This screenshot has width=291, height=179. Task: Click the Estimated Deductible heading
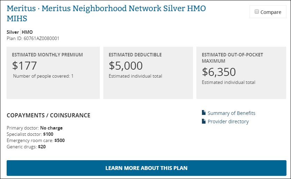[135, 55]
